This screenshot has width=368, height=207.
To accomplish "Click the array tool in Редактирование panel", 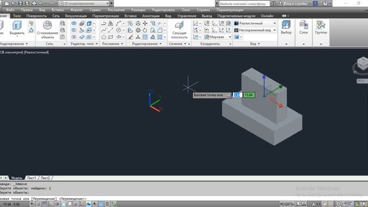I will [x=160, y=37].
